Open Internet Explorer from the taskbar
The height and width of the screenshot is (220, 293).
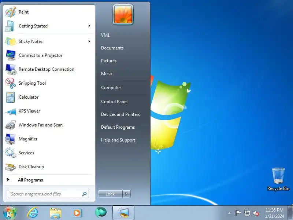pos(33,213)
